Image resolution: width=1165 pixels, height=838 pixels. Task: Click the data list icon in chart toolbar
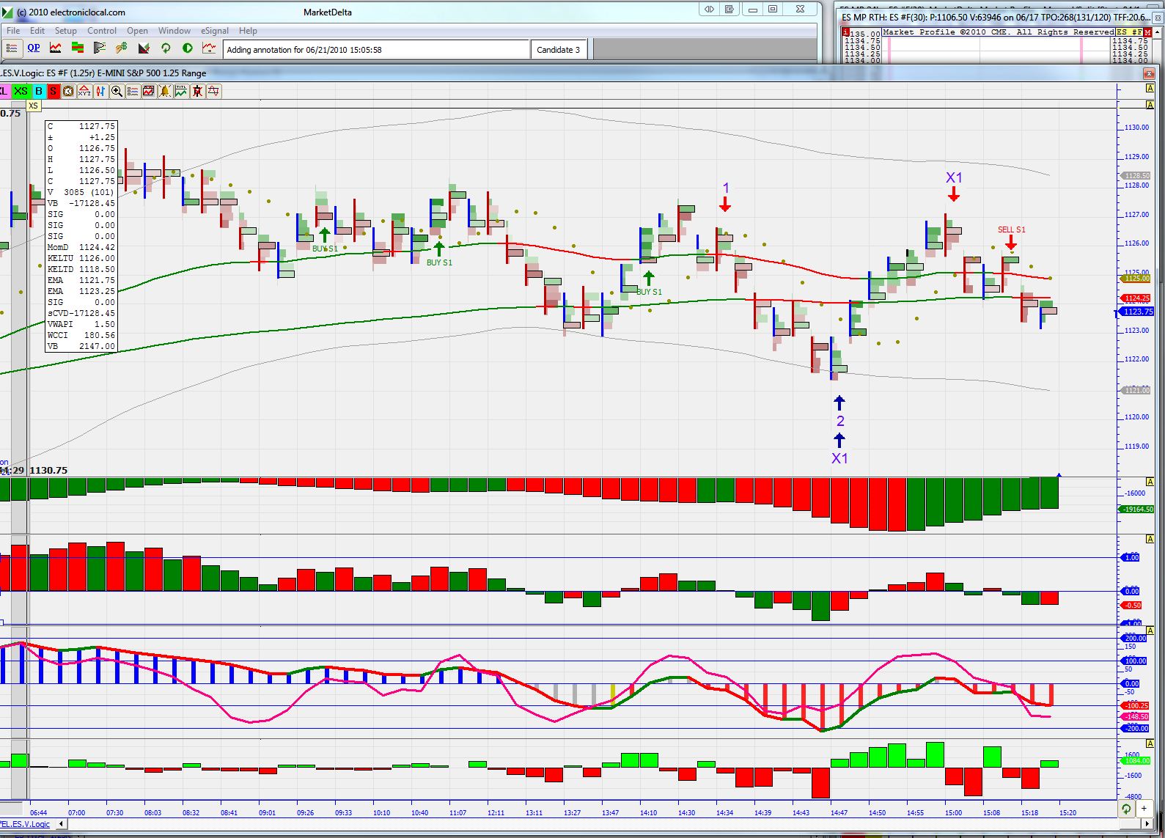click(133, 91)
